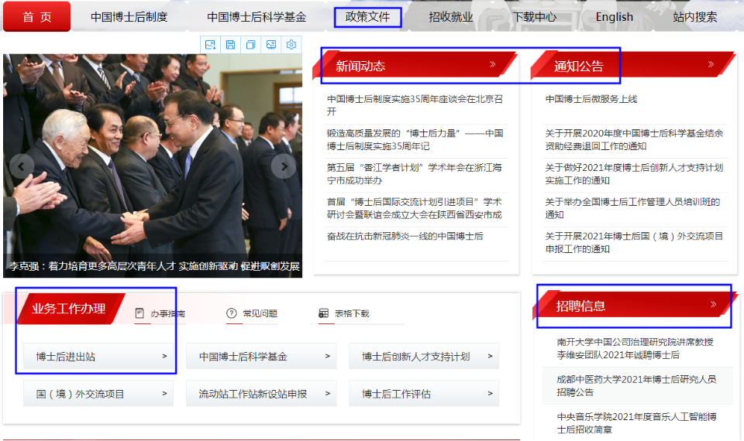Click the slideshow photo of the handshake
The image size is (744, 441).
point(153,155)
